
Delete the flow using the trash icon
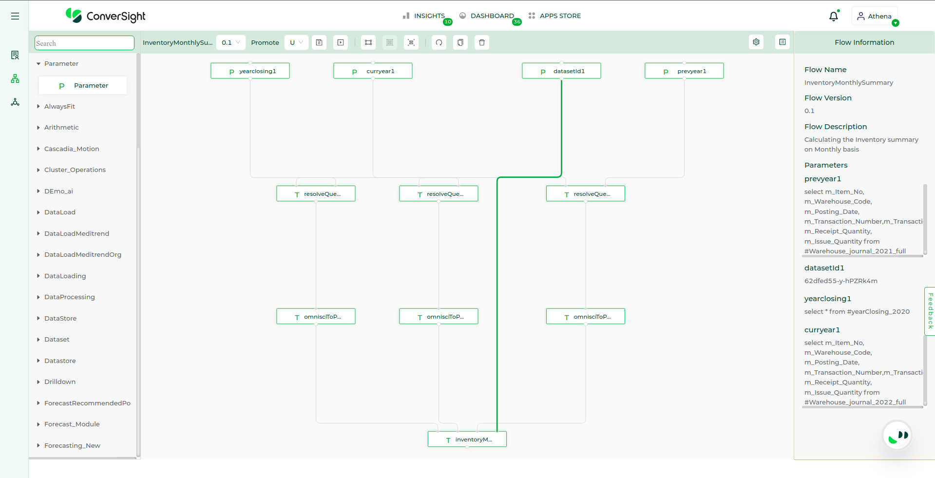click(x=482, y=42)
